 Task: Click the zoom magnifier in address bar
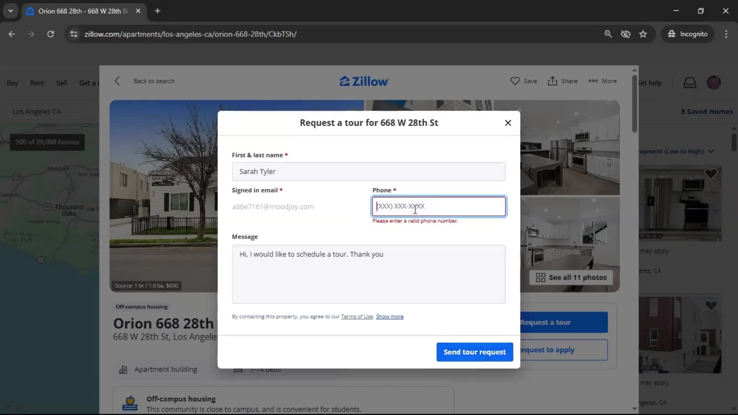tap(608, 34)
